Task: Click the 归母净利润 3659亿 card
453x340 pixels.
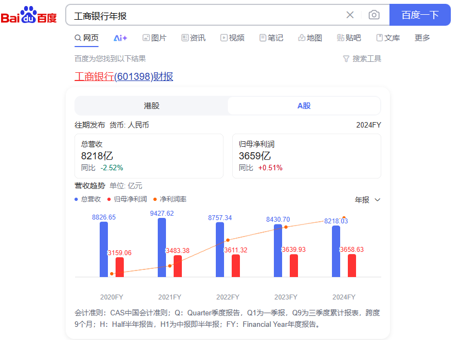Action: click(307, 156)
